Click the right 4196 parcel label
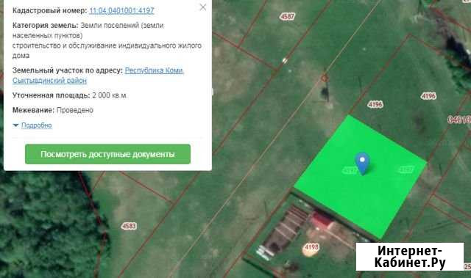 [428, 96]
